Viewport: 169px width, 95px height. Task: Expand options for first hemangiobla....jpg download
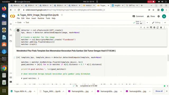[92, 91]
